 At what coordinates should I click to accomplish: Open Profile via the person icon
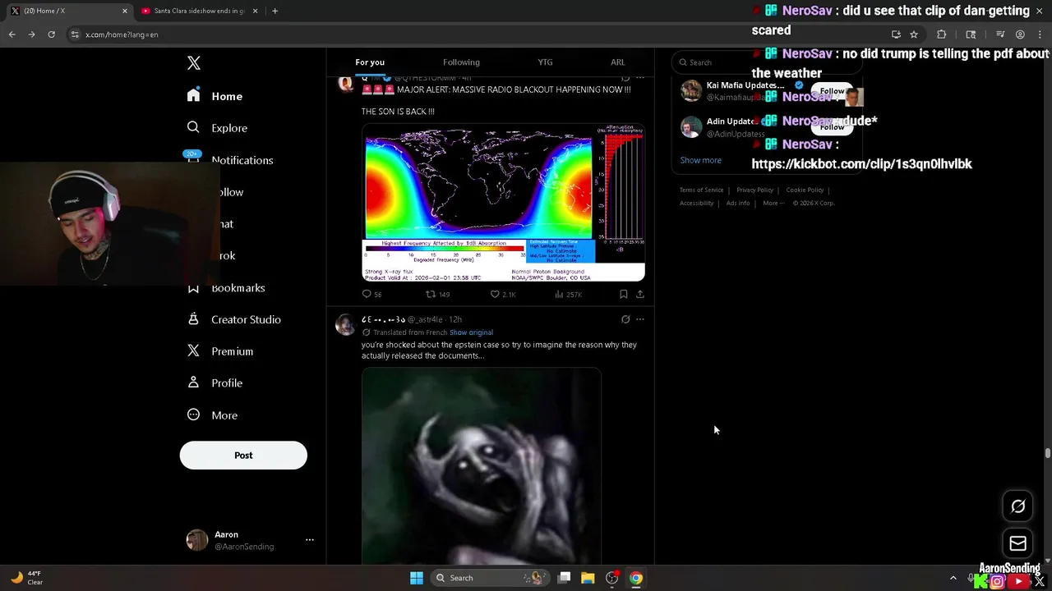point(193,383)
